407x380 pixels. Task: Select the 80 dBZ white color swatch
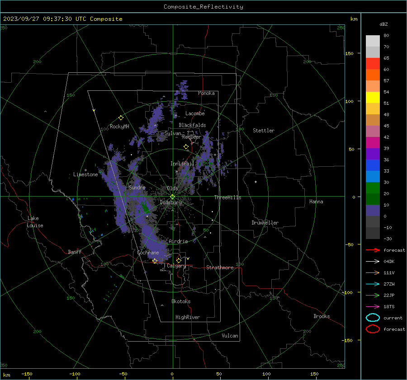373,41
